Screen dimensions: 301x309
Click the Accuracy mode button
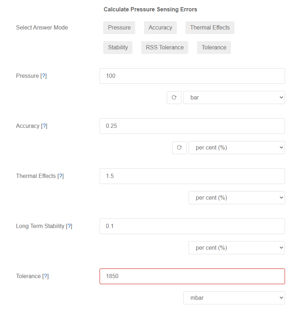click(160, 27)
